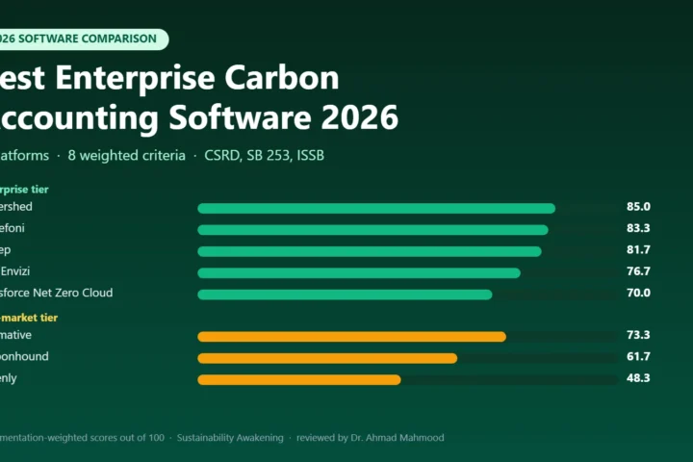The height and width of the screenshot is (462, 693).
Task: Click the score value 70.0
Action: (638, 293)
